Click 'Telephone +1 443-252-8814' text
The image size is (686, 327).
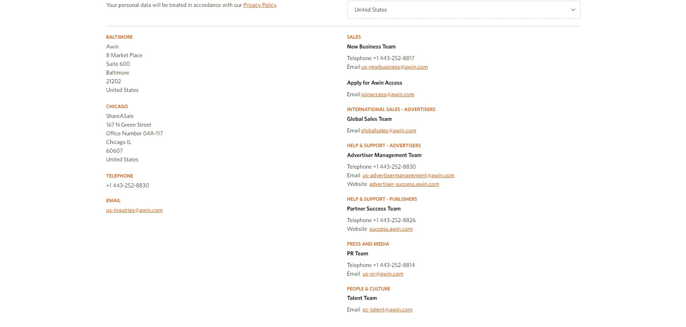pos(381,265)
